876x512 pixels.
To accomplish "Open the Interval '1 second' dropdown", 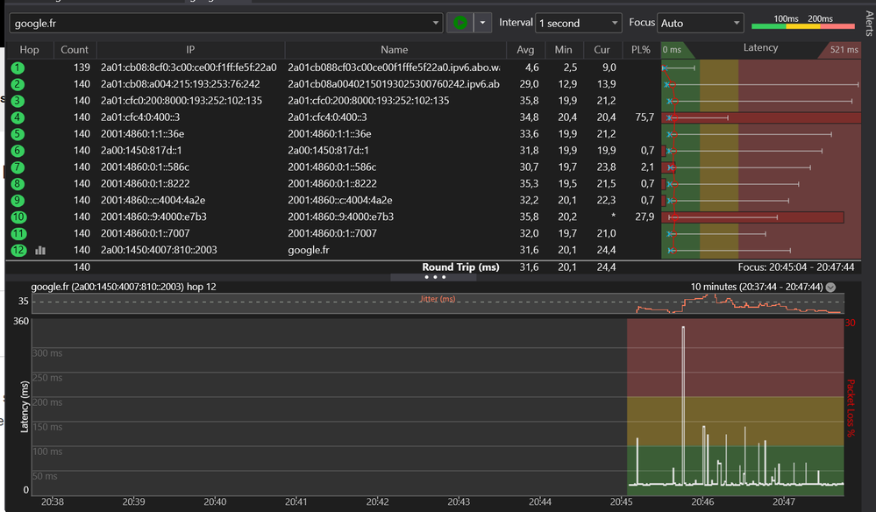I will [579, 24].
